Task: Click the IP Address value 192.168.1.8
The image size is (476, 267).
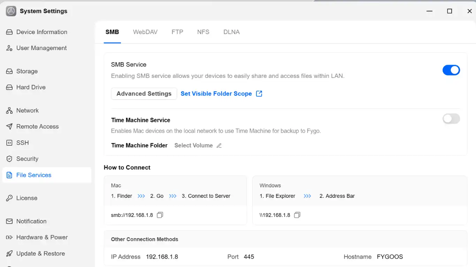Action: [162, 257]
